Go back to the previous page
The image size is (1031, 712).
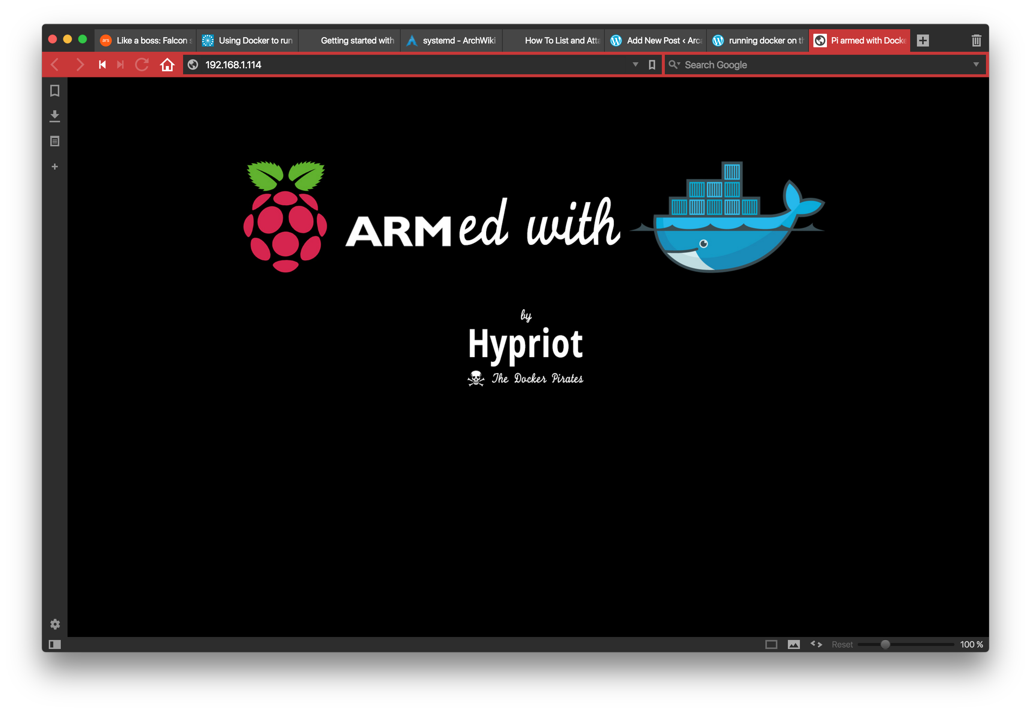[x=55, y=65]
